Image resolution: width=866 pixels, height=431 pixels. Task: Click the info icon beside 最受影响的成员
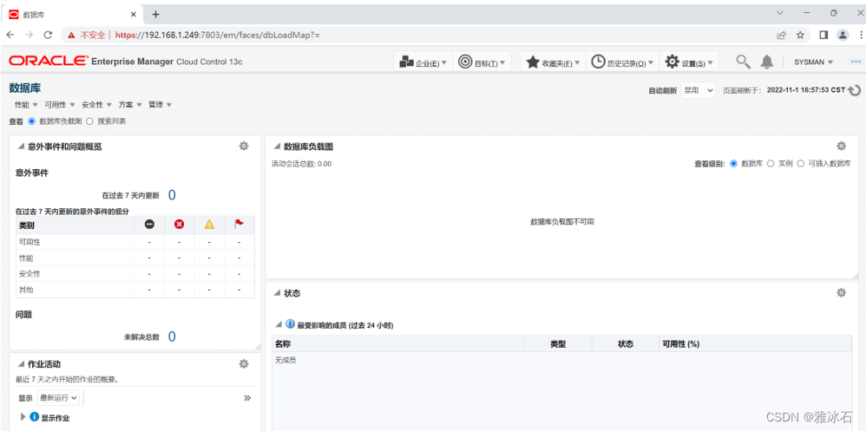coord(290,324)
